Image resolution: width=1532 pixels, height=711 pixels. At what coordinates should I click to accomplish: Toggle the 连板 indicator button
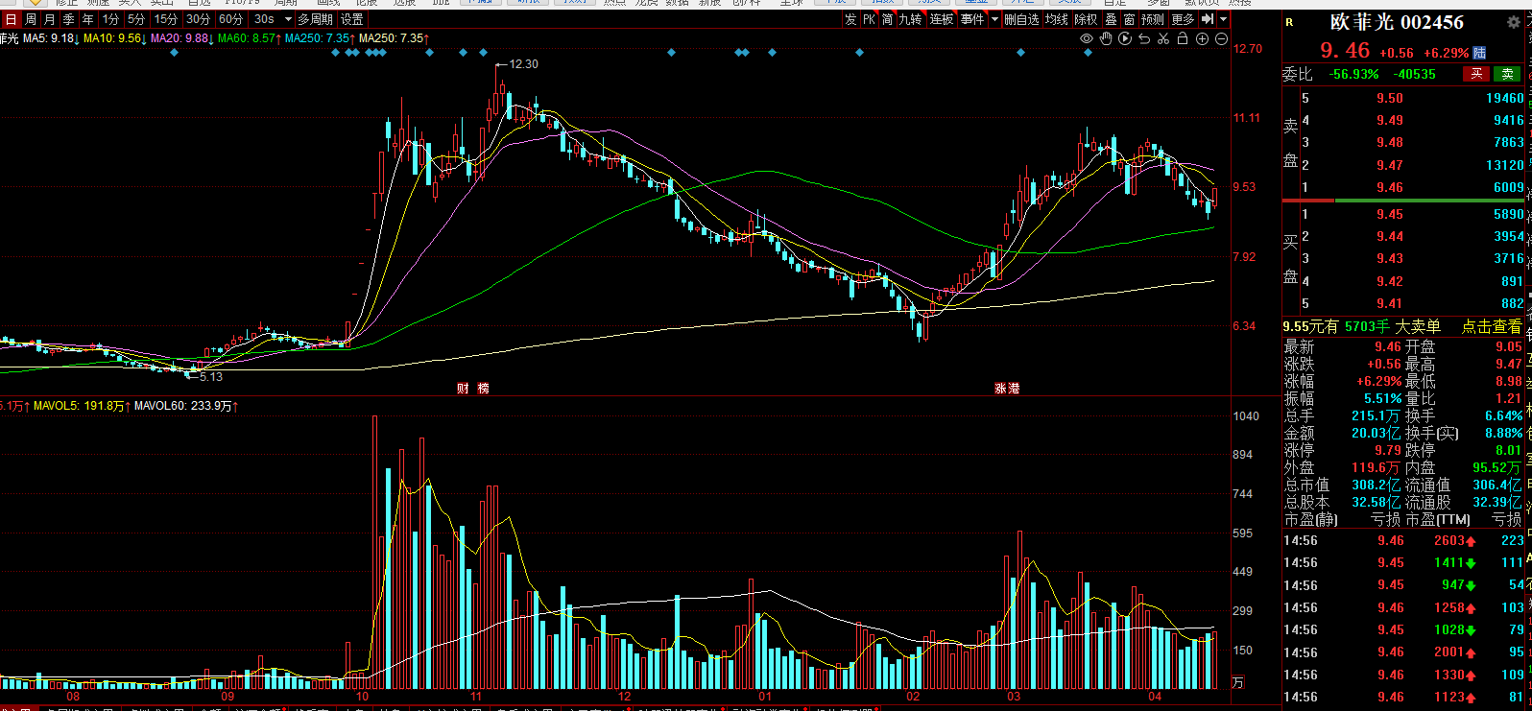coord(942,19)
